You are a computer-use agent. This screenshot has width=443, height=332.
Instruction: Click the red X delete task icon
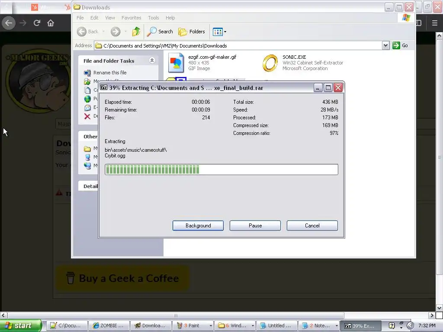(87, 116)
